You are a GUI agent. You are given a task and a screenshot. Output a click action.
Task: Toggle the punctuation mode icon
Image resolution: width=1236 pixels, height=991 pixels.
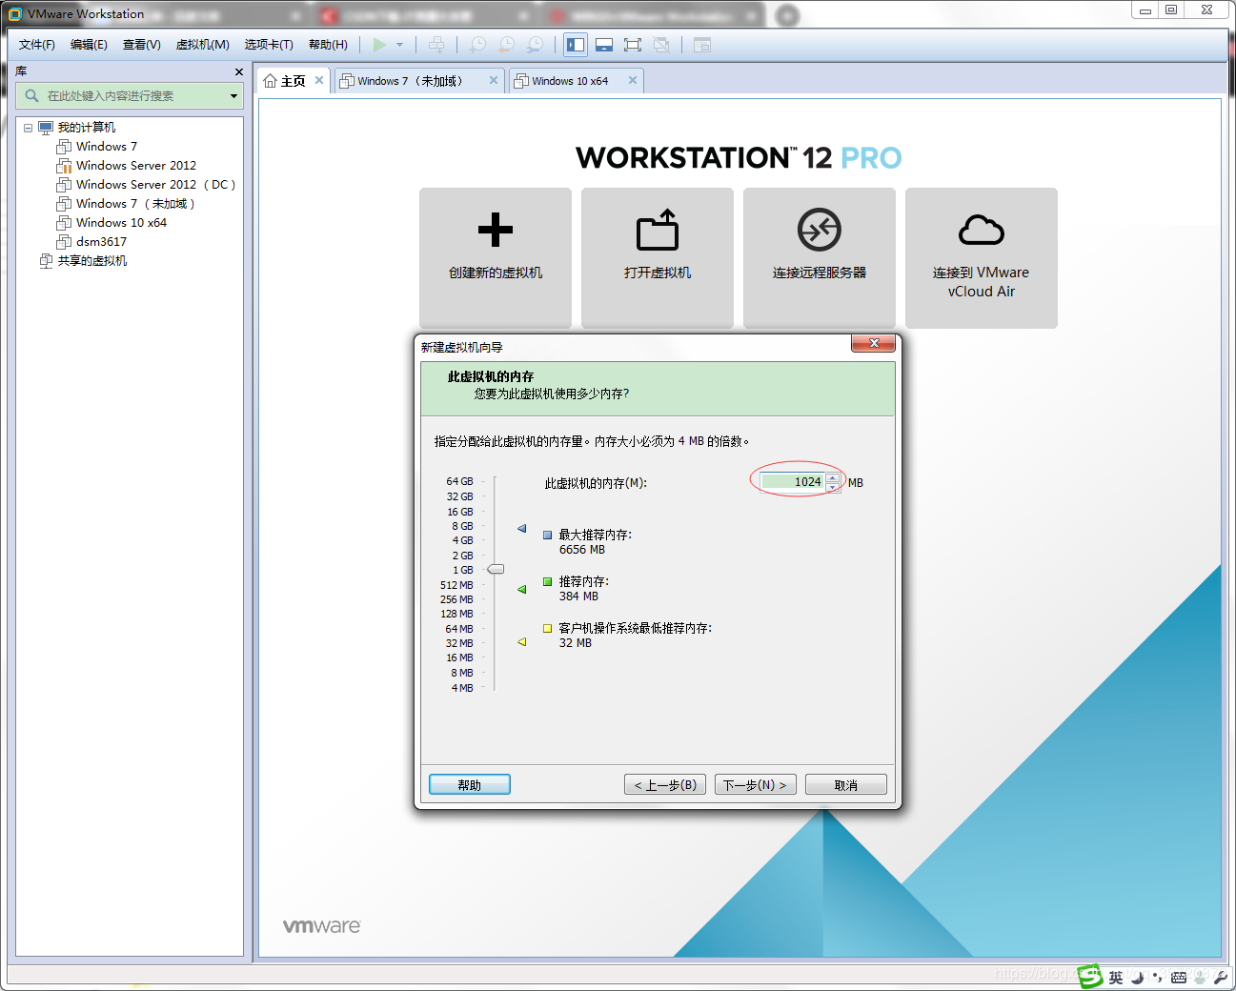coord(1157,978)
